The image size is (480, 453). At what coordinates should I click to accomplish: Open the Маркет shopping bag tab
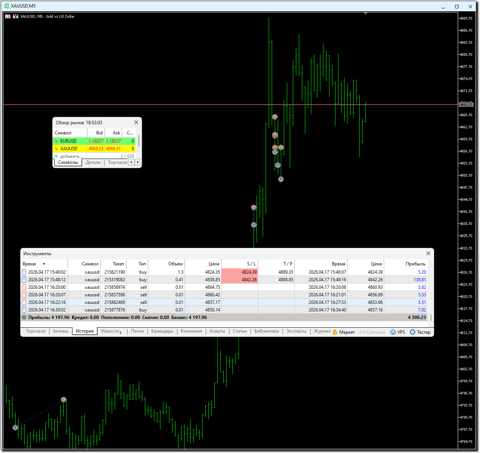[x=344, y=332]
